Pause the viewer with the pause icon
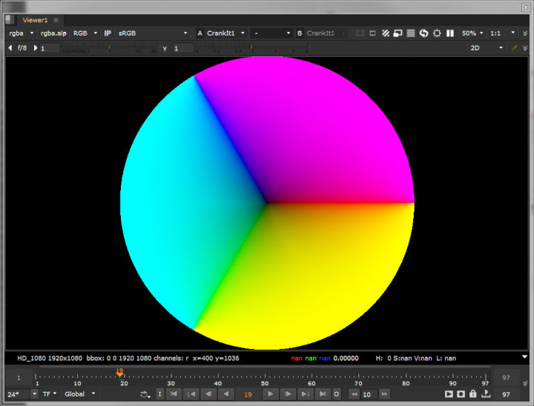This screenshot has width=534, height=406. (x=450, y=33)
